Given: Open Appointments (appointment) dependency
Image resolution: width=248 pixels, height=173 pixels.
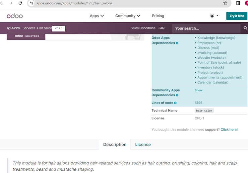Looking at the screenshot, I should (x=220, y=77).
